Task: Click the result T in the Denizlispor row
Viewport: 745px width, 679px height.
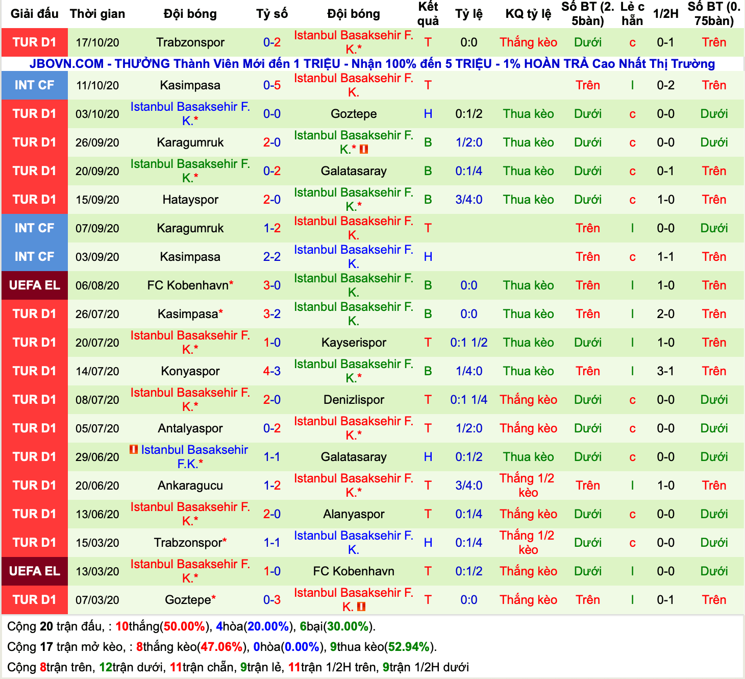Action: (x=428, y=400)
